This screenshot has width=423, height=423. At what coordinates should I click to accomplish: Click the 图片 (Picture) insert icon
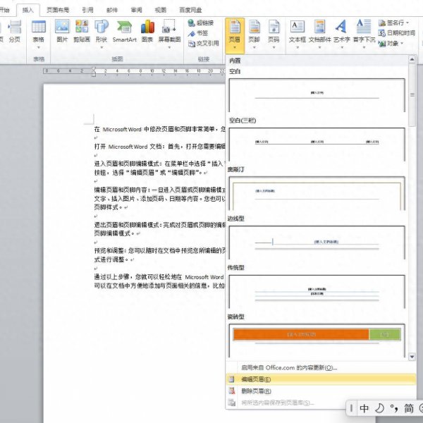[62, 31]
